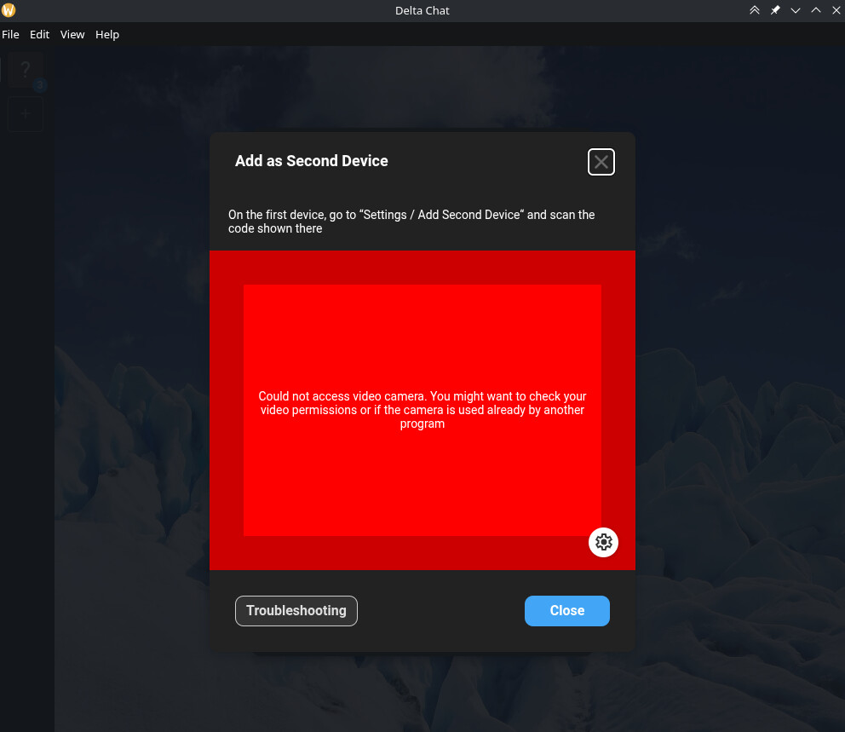Image resolution: width=845 pixels, height=732 pixels.
Task: Click the scan instructions text in dialog
Action: [411, 222]
